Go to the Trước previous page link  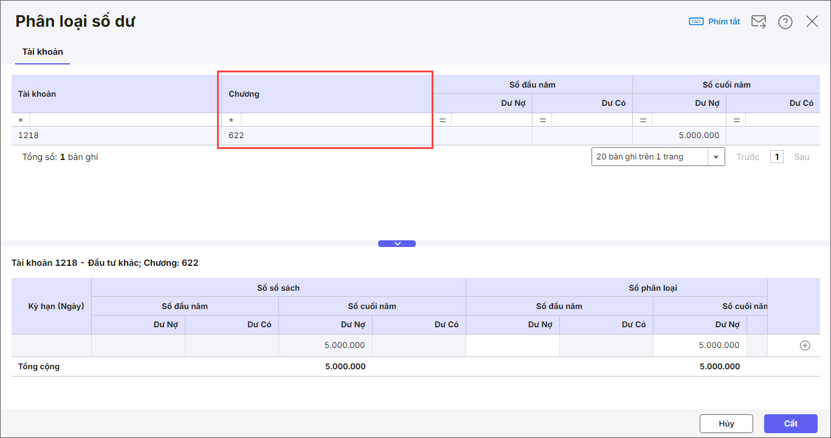pos(748,157)
